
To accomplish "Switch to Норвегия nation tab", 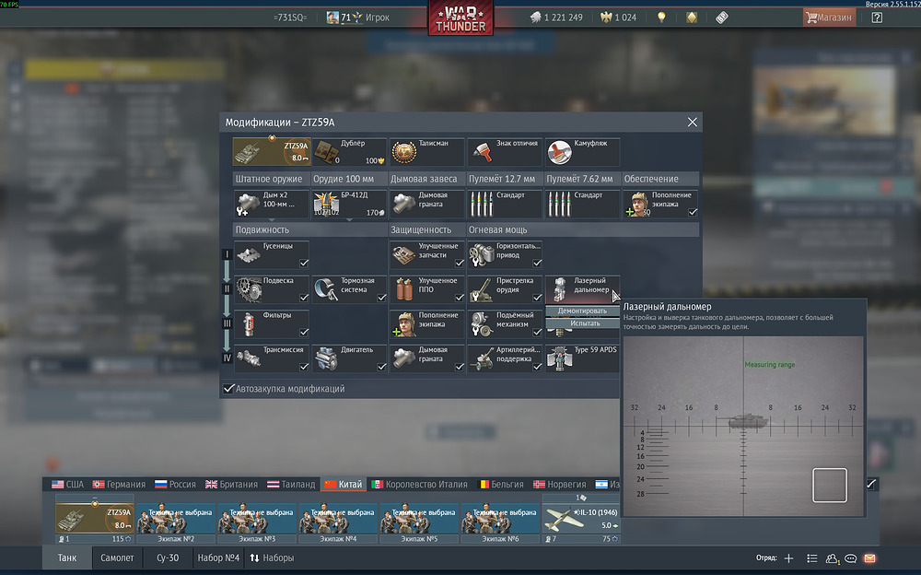I will (559, 485).
